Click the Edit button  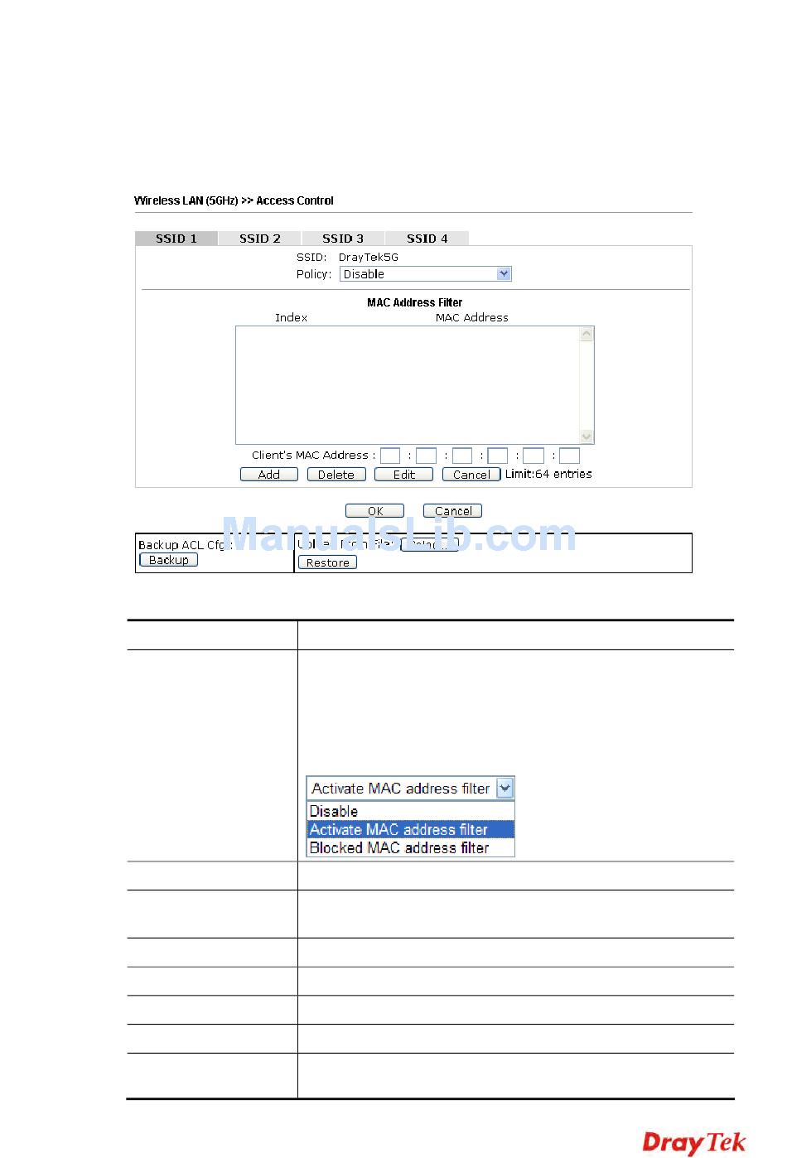point(404,475)
